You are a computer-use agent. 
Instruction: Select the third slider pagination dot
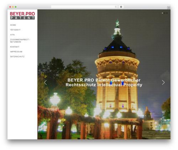pos(167,13)
